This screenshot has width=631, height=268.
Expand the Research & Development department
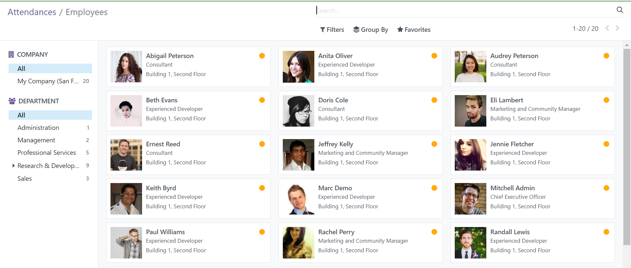pos(13,166)
